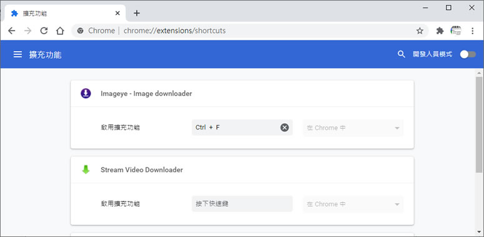The image size is (484, 237).
Task: Open the home page icon
Action: pos(60,30)
